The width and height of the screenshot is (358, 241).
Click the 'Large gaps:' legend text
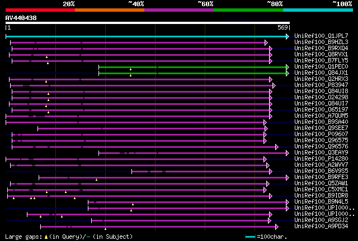(23, 237)
